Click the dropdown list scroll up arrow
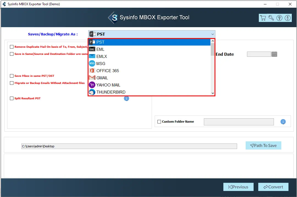 213,41
